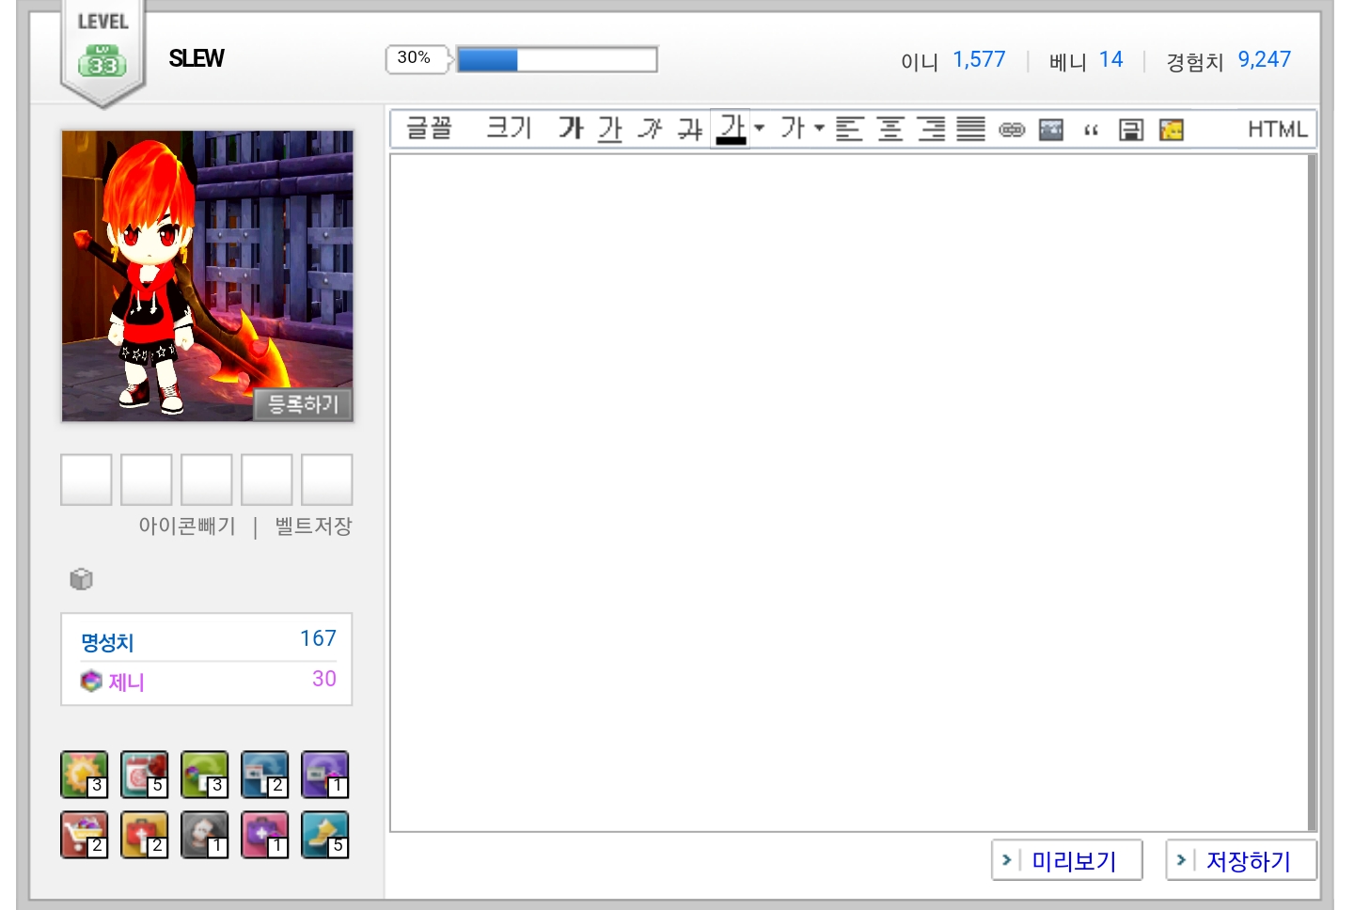Click 등록하기 on the avatar image
Viewport: 1354px width, 910px height.
click(x=303, y=404)
